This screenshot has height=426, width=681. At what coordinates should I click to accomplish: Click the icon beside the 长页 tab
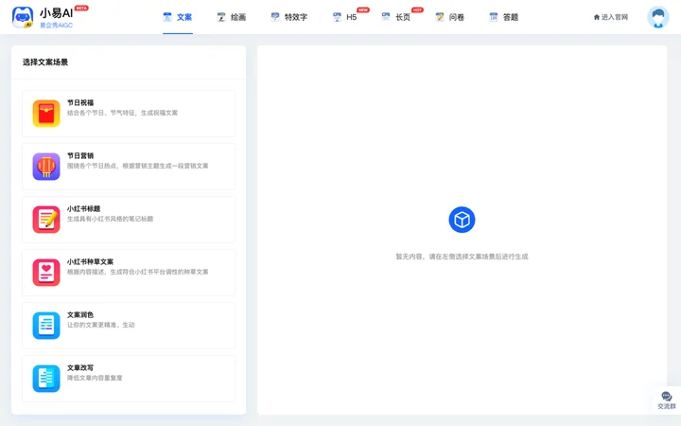pyautogui.click(x=386, y=17)
